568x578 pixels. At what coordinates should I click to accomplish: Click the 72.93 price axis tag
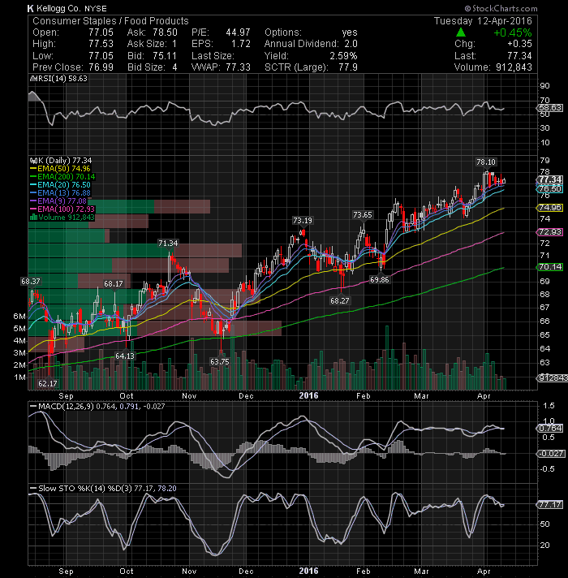point(550,232)
